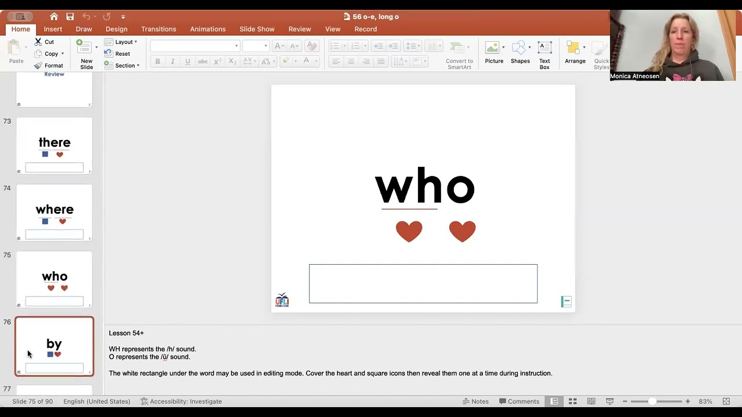
Task: Expand the New Slide dropdown arrow
Action: click(x=96, y=47)
